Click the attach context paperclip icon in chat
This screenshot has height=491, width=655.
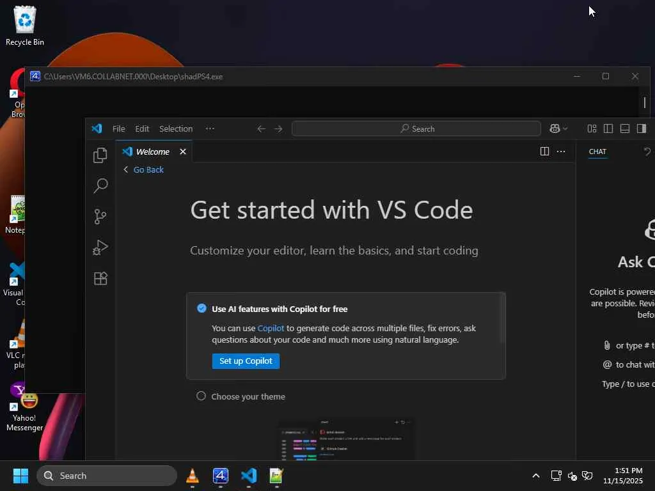point(606,345)
